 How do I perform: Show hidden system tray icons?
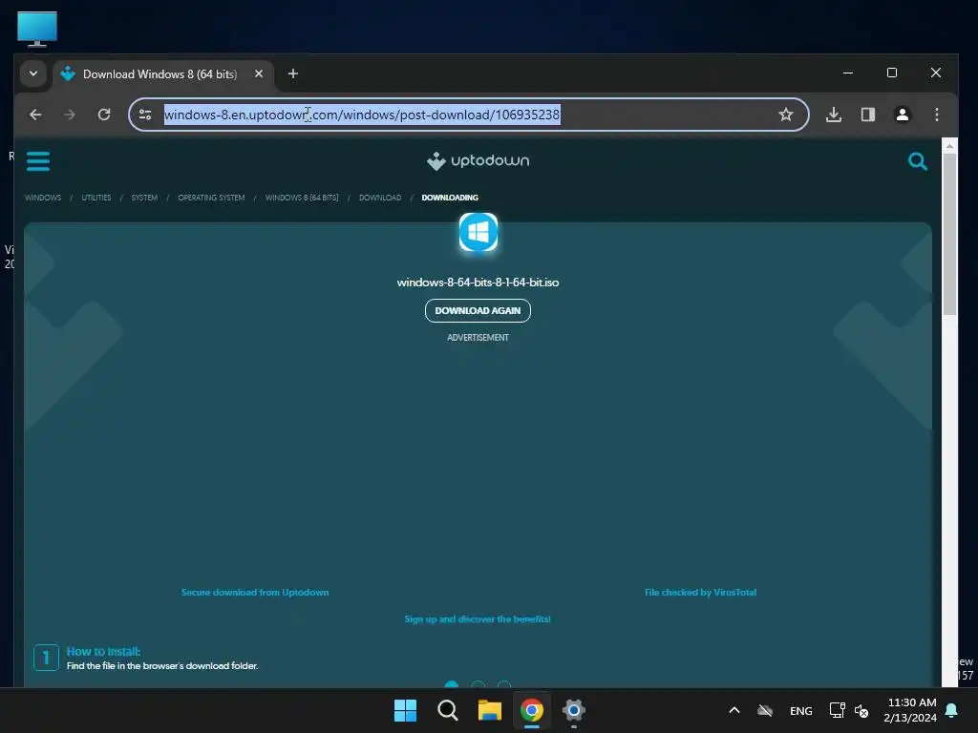734,710
